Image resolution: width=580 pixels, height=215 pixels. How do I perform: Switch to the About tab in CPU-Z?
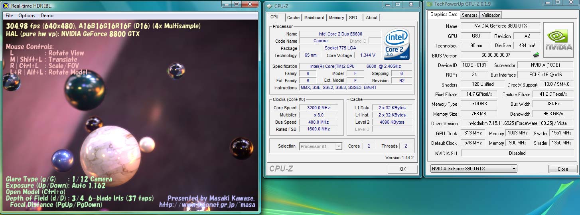click(372, 18)
